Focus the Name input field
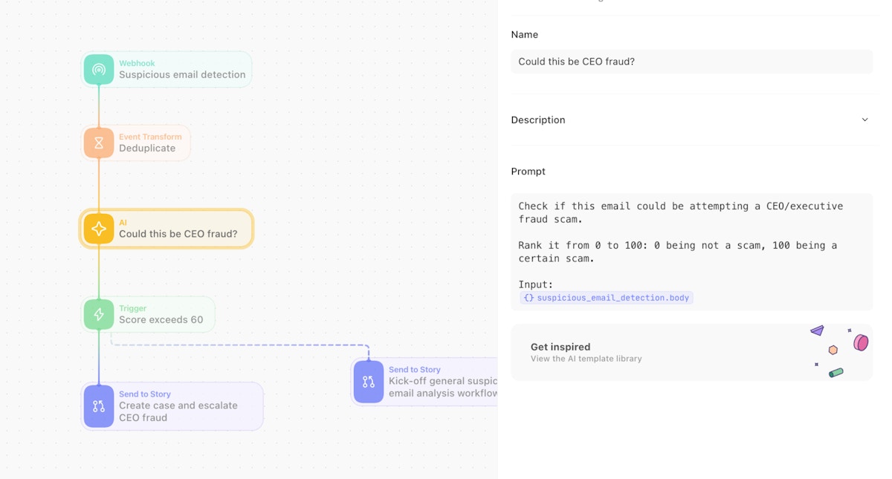Viewport: 892px width, 479px height. click(x=691, y=62)
